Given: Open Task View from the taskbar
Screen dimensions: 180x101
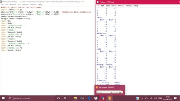Looking at the screenshot, I should point(65,98).
